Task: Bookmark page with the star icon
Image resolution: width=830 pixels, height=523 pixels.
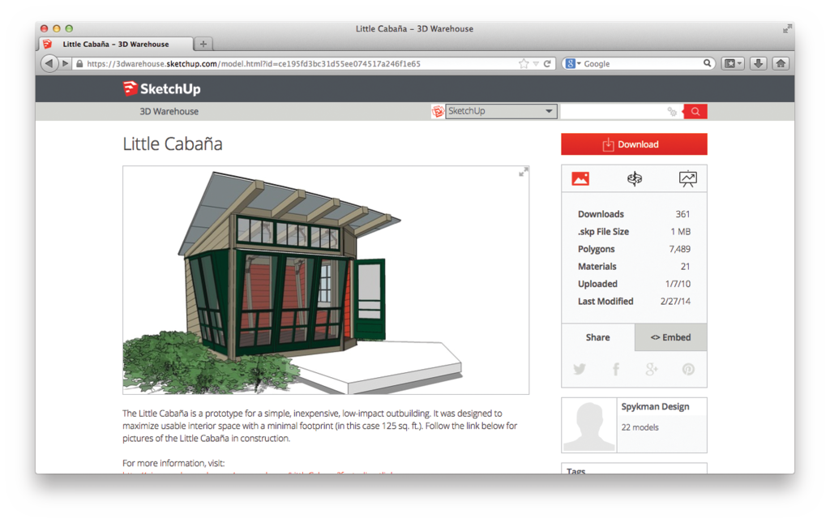Action: (524, 63)
